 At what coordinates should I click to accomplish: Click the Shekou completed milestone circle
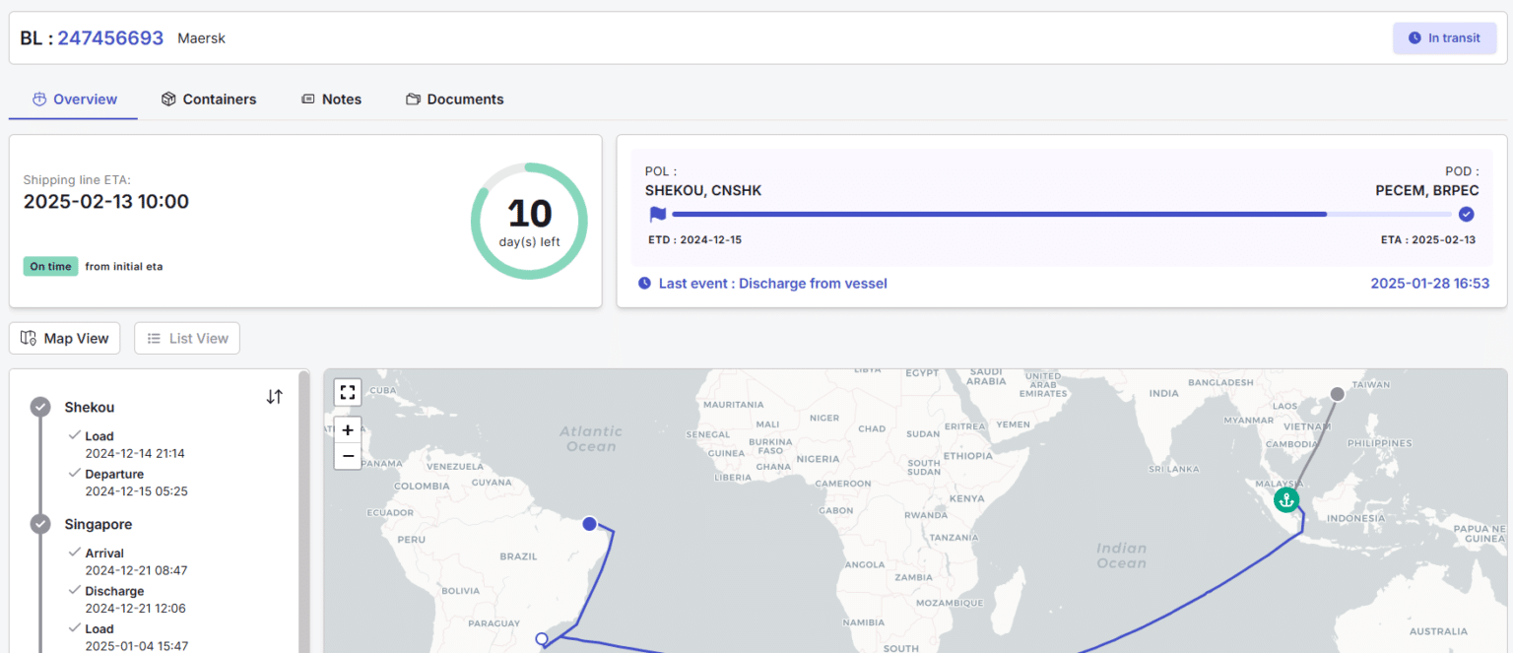(40, 406)
